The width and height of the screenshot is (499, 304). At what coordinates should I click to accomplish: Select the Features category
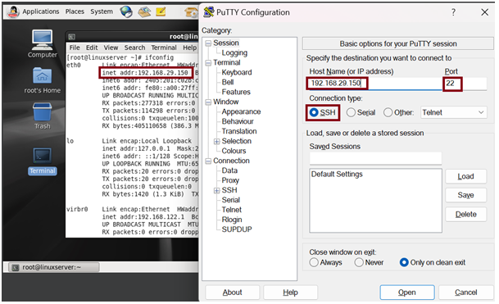point(236,92)
